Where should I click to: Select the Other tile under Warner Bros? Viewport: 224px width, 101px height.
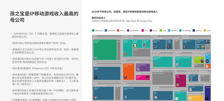tap(199, 65)
